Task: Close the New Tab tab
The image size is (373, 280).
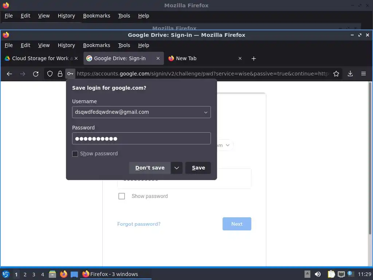Action: click(240, 58)
